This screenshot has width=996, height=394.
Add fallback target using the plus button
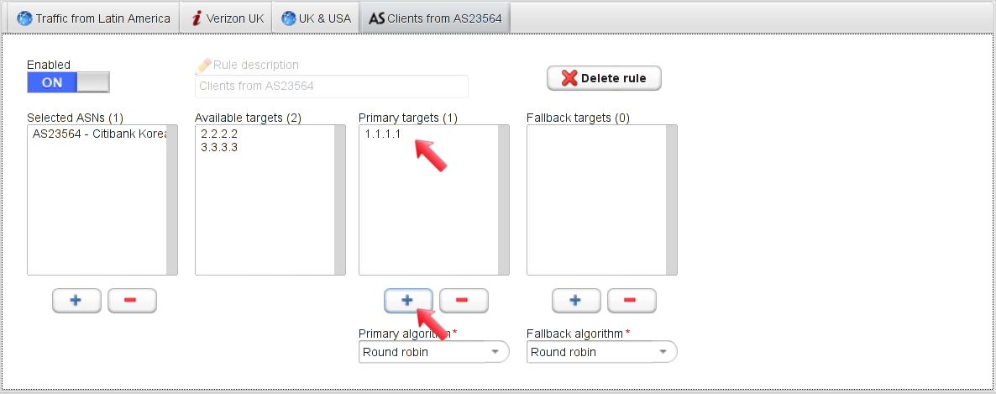pos(576,301)
